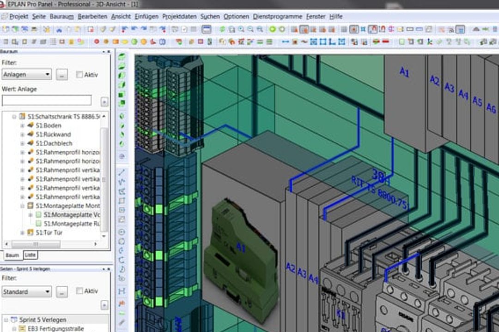Click the blue horizontal double-arrow icon
This screenshot has width=499, height=332.
coord(286,41)
